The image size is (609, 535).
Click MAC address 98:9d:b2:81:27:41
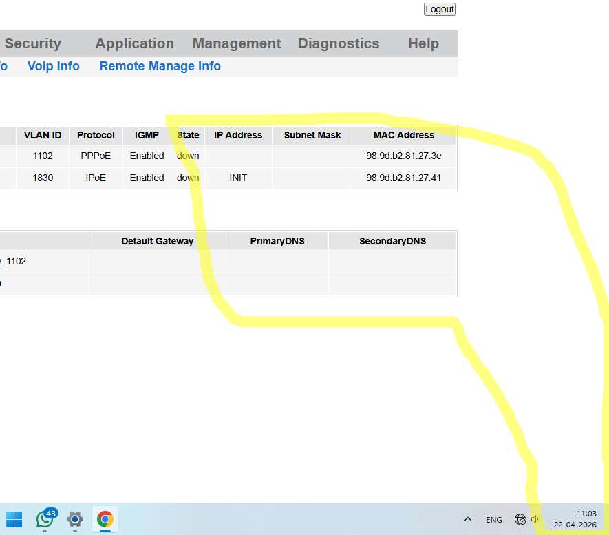point(404,178)
